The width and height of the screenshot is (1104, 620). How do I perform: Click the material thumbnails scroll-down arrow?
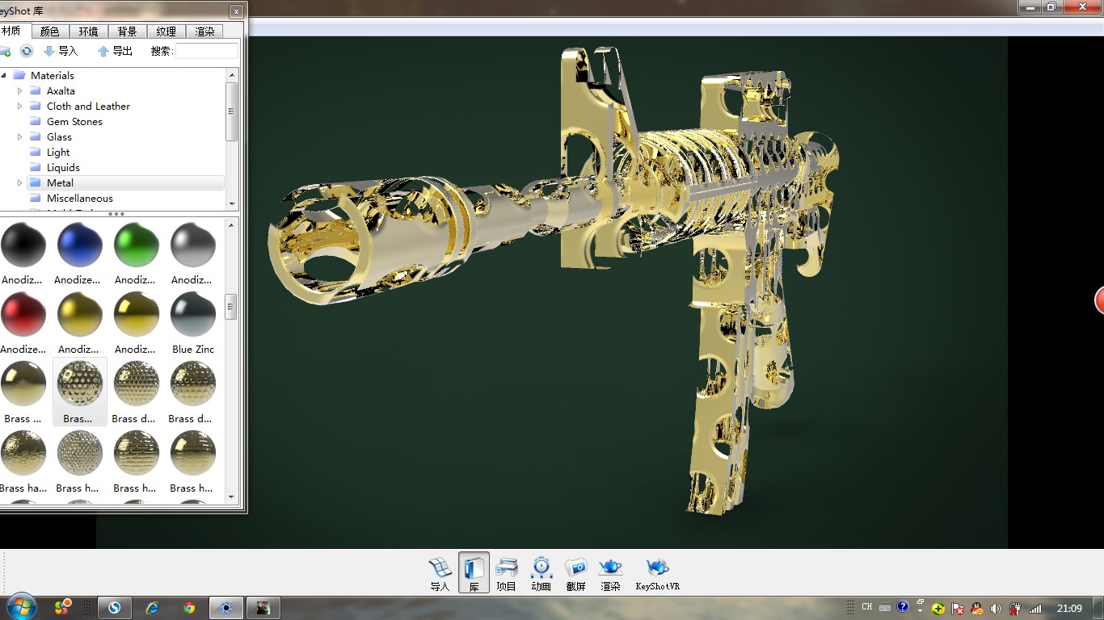tap(232, 496)
